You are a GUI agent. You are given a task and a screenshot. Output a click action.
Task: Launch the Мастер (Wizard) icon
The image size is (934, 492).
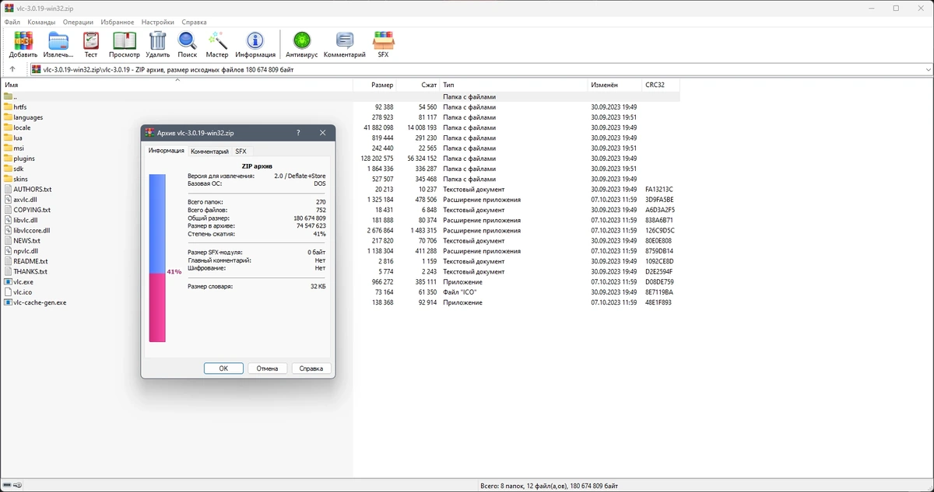coord(217,40)
